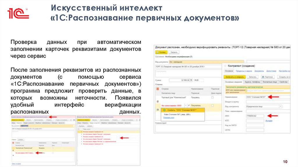Open the История link beside КПП
Viewport: 298px width, 167px height.
coord(269,121)
